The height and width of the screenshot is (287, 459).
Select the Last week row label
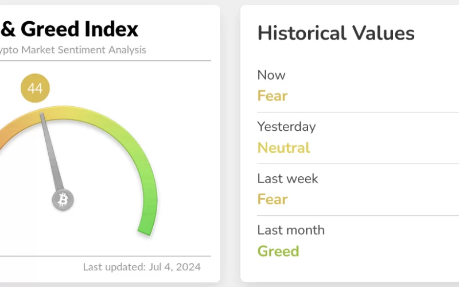point(287,179)
